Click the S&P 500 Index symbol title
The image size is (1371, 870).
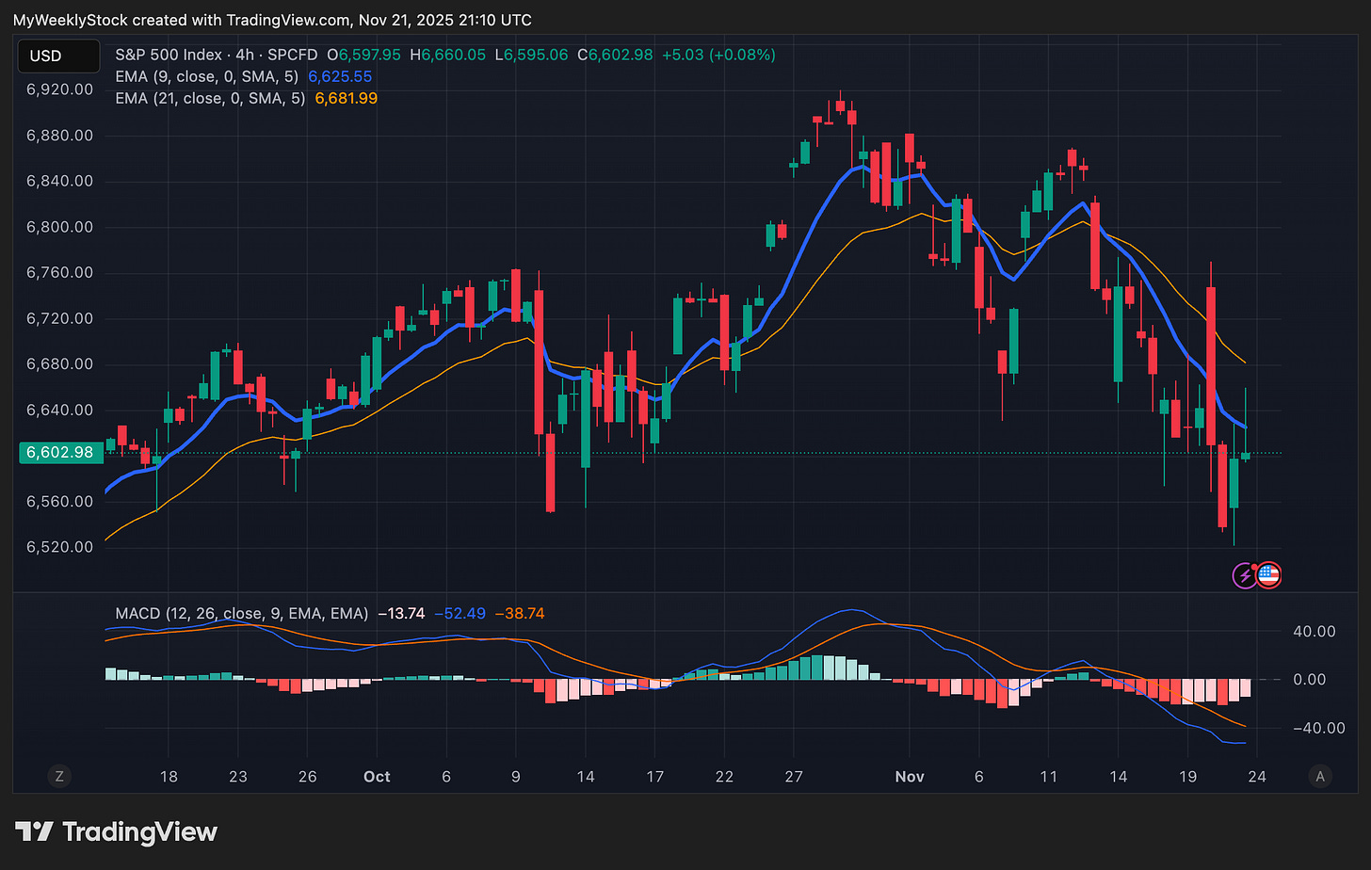click(x=169, y=55)
